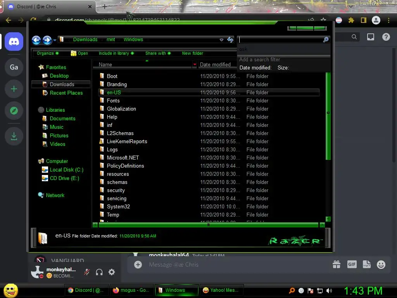The image size is (397, 298).
Task: Click the refresh icon next to address bar
Action: pos(230,40)
